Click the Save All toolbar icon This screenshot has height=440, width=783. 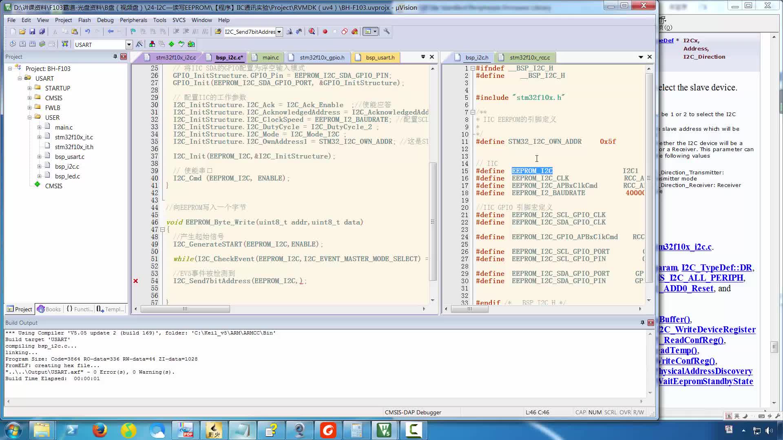pyautogui.click(x=42, y=31)
